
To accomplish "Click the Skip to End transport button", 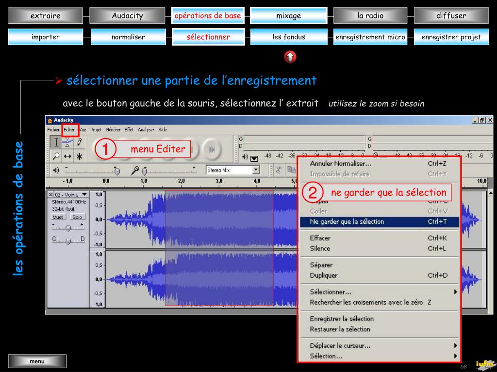I will [x=212, y=149].
